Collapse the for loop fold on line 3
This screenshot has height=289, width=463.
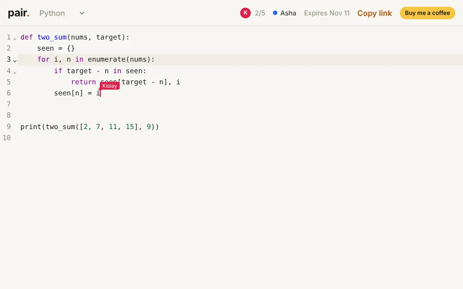[x=15, y=61]
